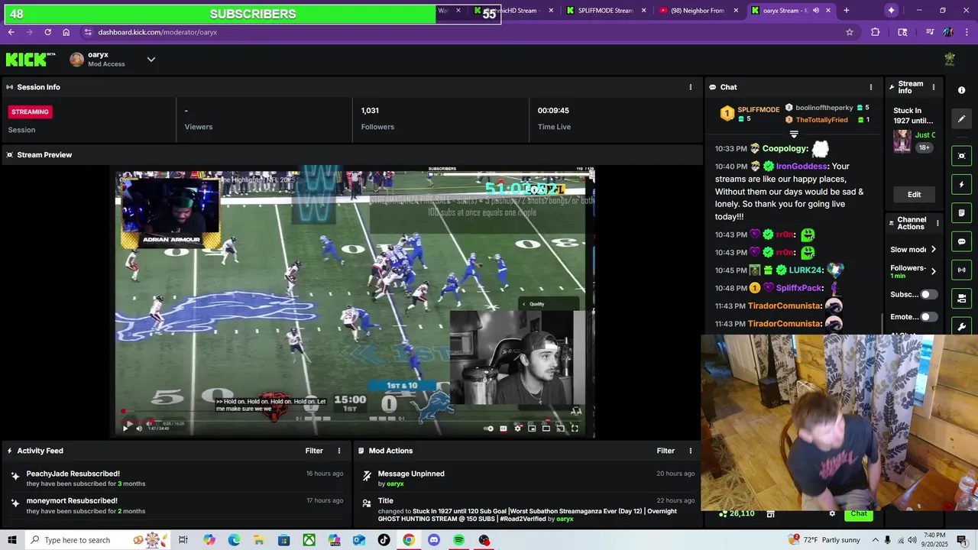Click PeachyJade Resubscribed activity entry

coord(176,478)
